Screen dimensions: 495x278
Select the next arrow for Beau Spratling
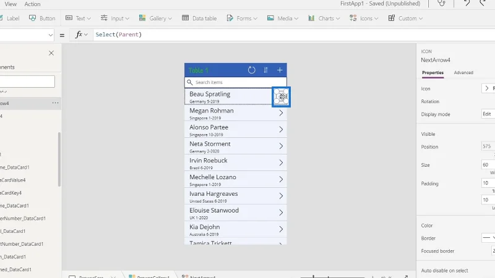click(281, 97)
